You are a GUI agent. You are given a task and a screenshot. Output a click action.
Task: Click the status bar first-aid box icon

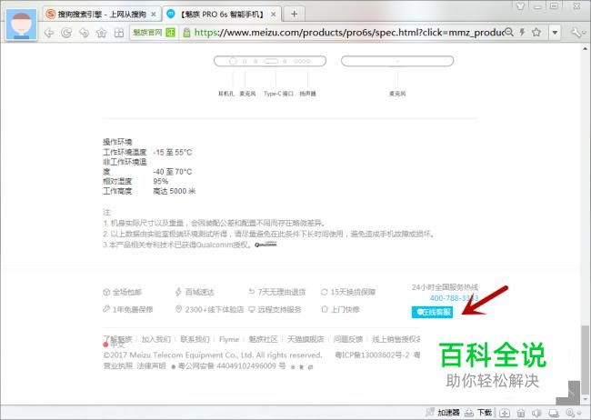505,413
